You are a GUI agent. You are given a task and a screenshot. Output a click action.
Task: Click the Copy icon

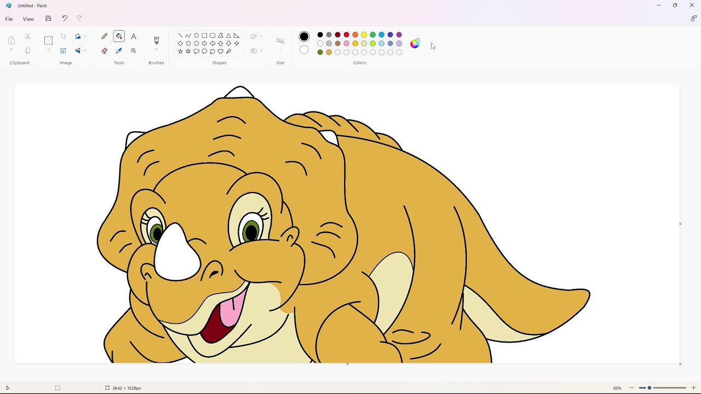(28, 50)
